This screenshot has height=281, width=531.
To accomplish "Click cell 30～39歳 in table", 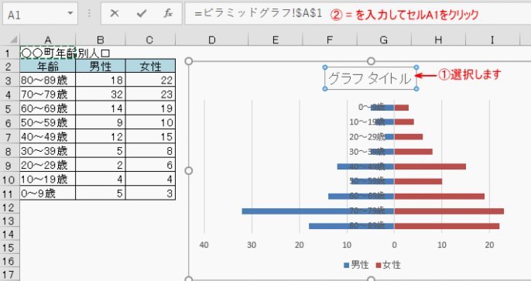I will [x=48, y=151].
